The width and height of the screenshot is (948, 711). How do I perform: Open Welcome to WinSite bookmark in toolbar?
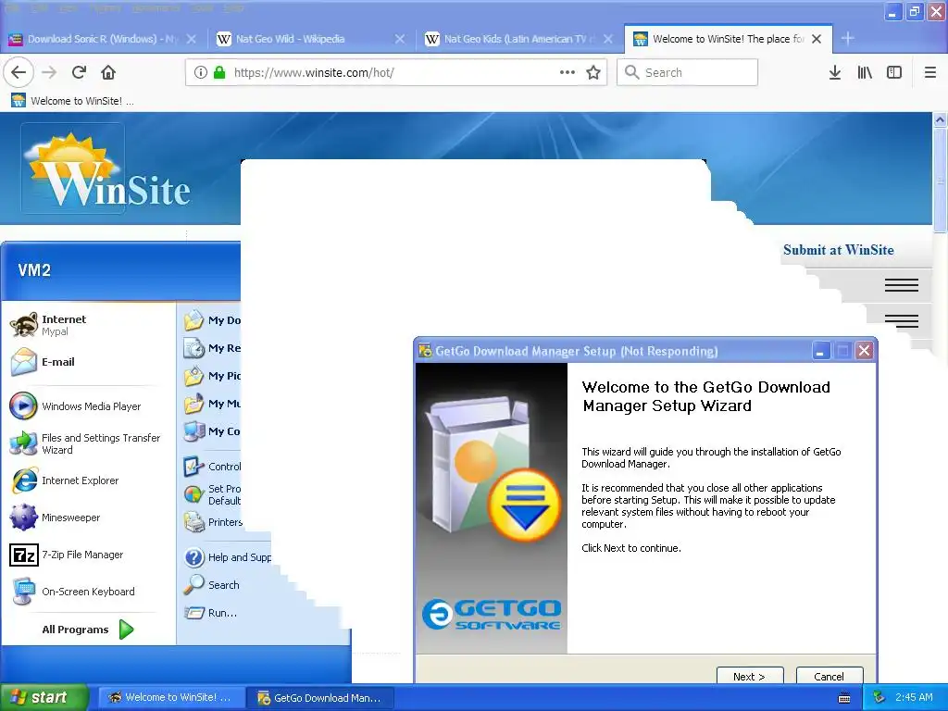point(72,101)
